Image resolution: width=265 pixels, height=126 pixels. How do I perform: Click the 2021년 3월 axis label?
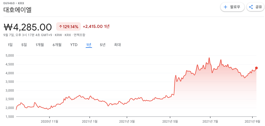[127, 121]
